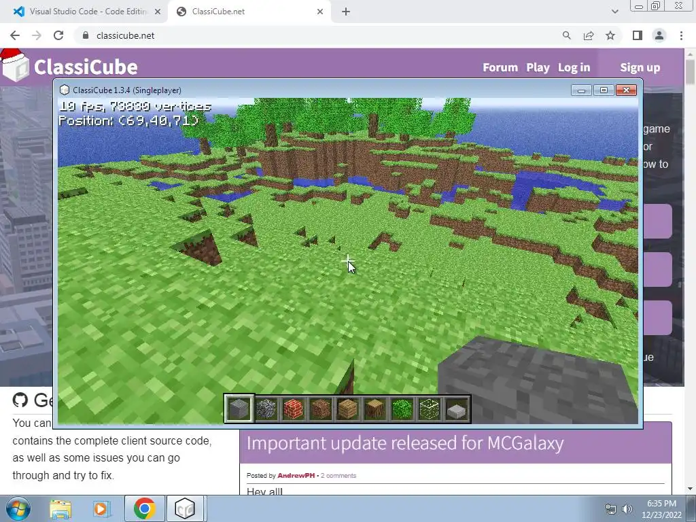Select the glass block in hotbar
The width and height of the screenshot is (696, 522).
coord(430,408)
